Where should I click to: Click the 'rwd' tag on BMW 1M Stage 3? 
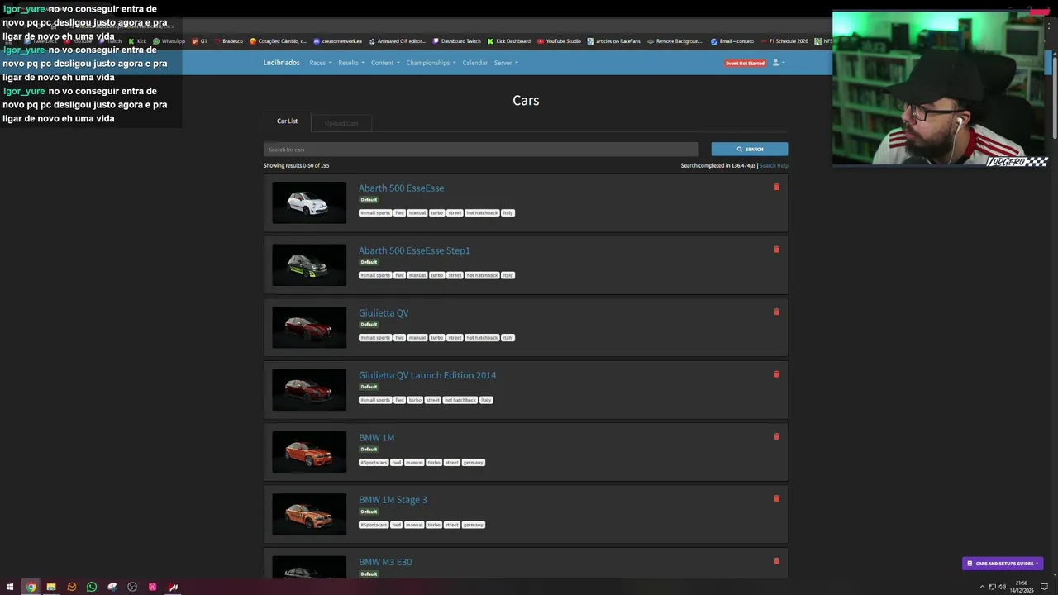click(396, 525)
